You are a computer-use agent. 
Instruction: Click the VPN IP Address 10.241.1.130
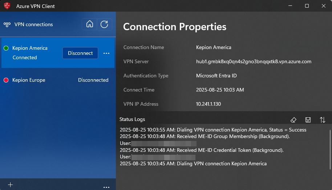point(208,104)
